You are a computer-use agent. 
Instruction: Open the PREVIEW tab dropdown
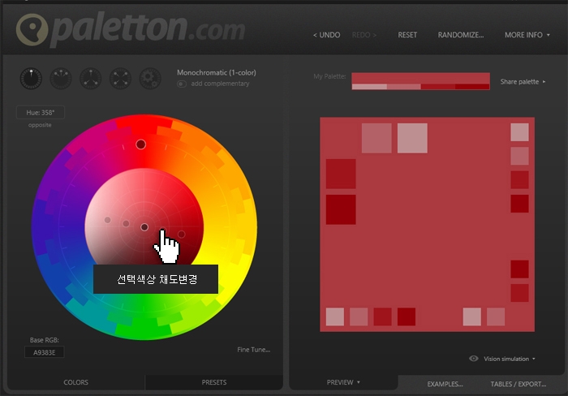pyautogui.click(x=343, y=382)
